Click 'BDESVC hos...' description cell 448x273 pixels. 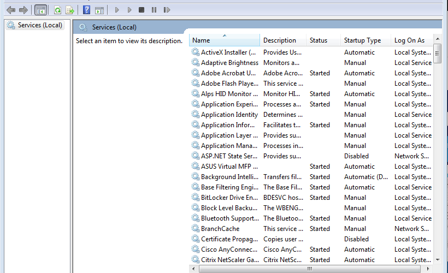point(283,198)
